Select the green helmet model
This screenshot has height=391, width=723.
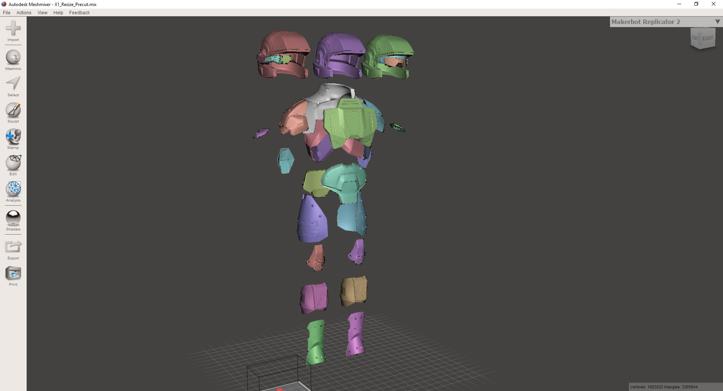coord(389,56)
